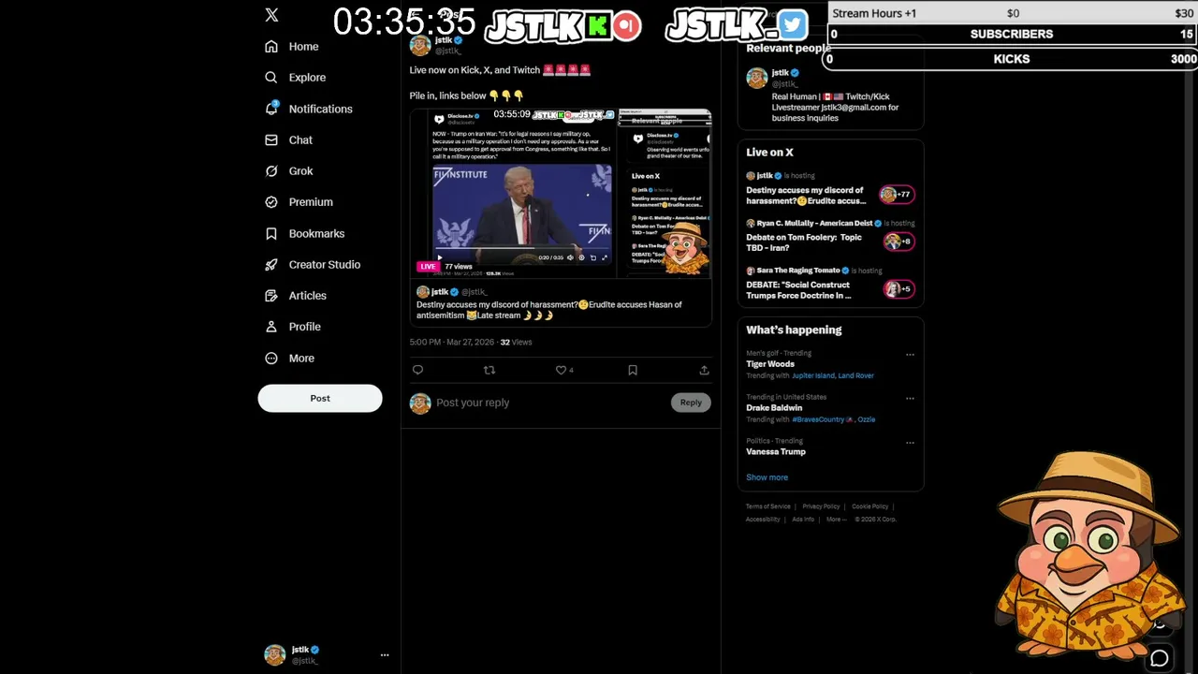Open Accessibility footer link
1198x674 pixels.
point(763,520)
